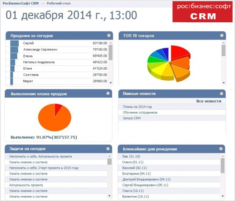Viewport: 235px width, 201px height.
Task: Click the sales value 48'423.00
Action: point(100,62)
